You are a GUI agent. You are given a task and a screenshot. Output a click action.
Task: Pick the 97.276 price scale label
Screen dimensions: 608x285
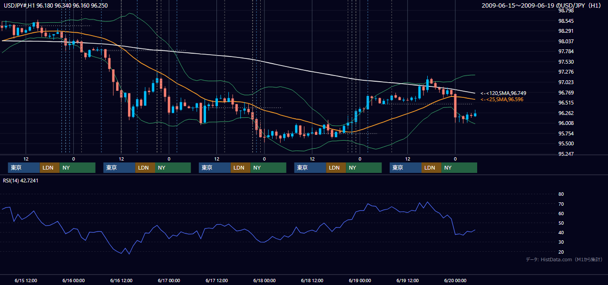click(566, 72)
